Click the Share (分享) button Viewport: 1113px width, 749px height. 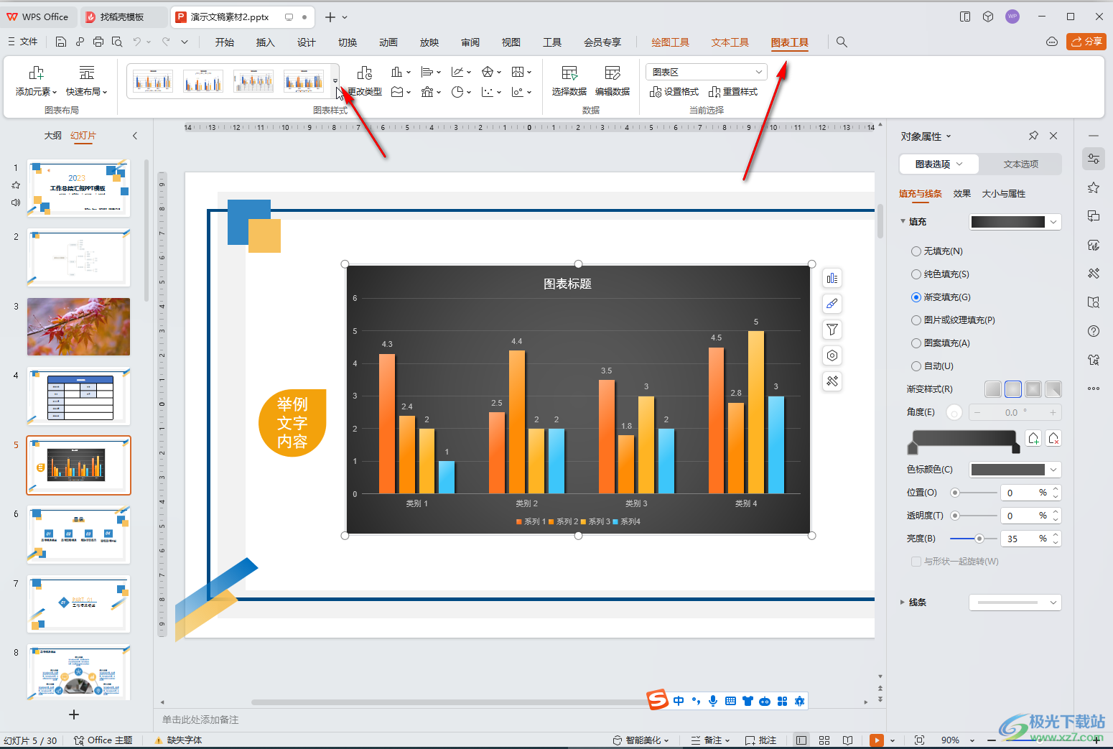[x=1086, y=42]
